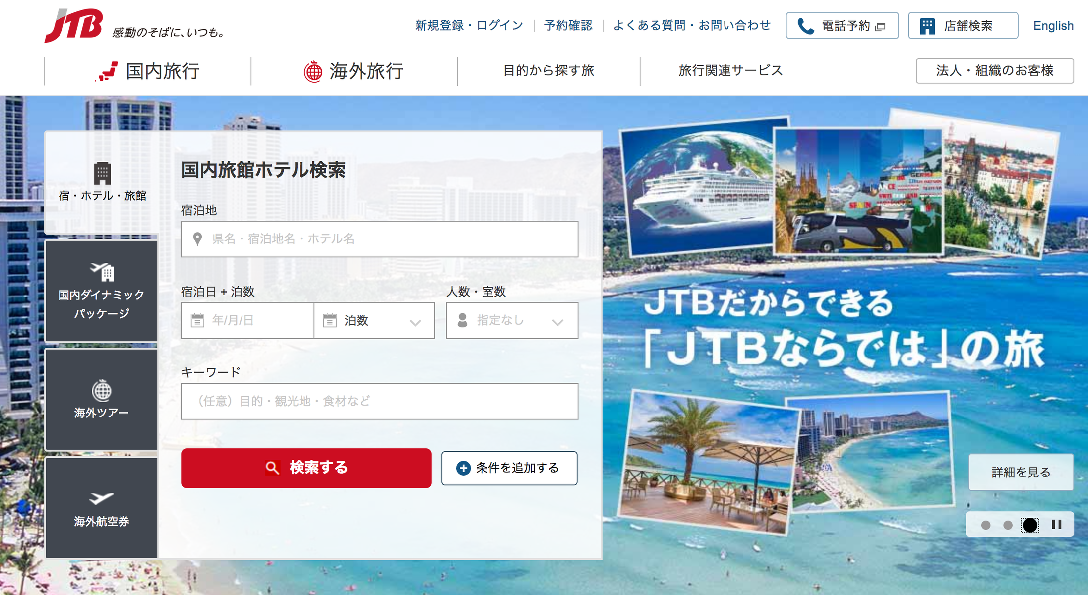Click the red globe icon beside 海外旅行
This screenshot has height=595, width=1088.
[313, 71]
